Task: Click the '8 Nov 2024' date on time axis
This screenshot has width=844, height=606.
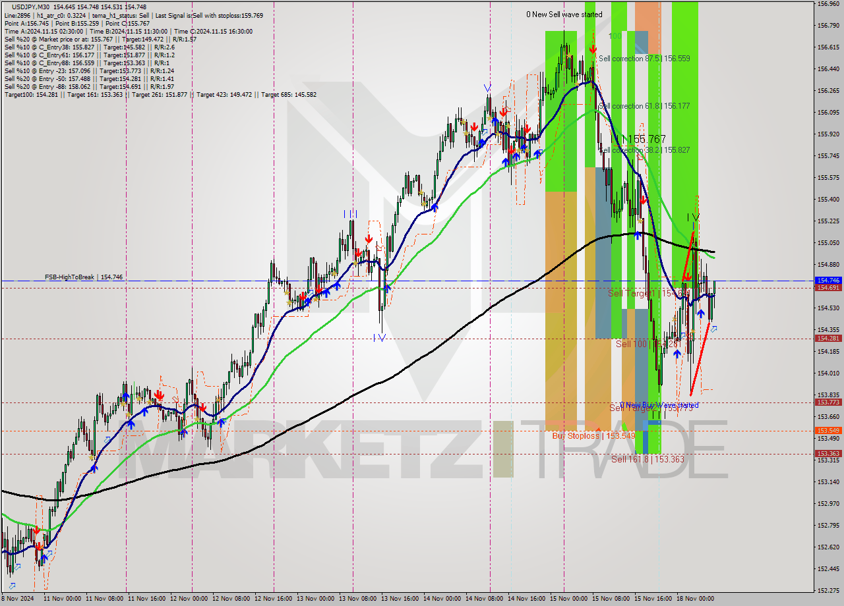Action: pos(17,599)
